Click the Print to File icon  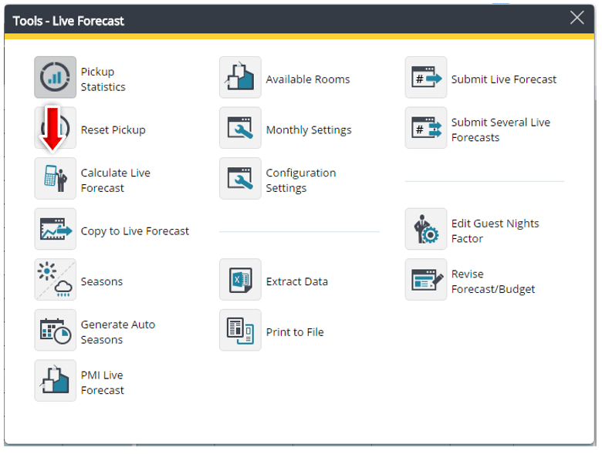[240, 331]
